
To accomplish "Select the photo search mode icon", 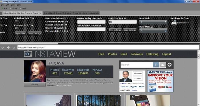I will pos(156,65).
